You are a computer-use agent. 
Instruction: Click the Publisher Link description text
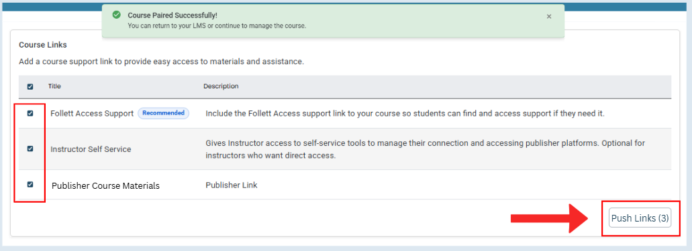(232, 185)
